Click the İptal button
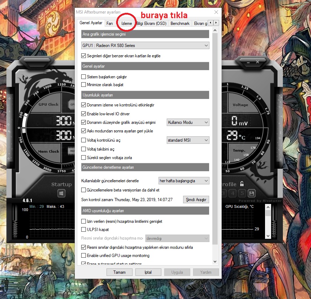311x299 pixels. click(x=148, y=272)
